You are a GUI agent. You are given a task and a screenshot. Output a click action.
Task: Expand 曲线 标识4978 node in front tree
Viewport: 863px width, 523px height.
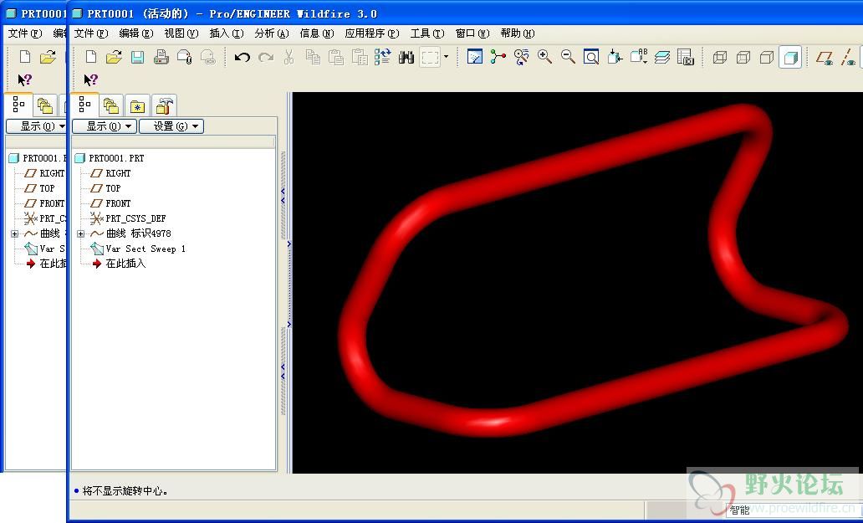pos(81,233)
